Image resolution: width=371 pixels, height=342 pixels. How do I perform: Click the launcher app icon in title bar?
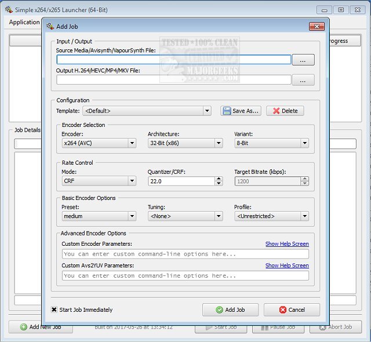coord(9,10)
